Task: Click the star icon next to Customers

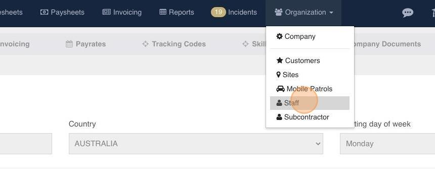Action: pos(280,60)
